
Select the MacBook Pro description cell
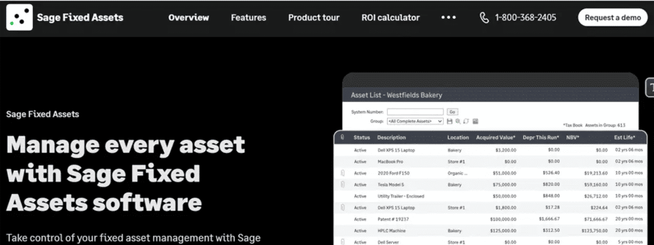click(390, 161)
